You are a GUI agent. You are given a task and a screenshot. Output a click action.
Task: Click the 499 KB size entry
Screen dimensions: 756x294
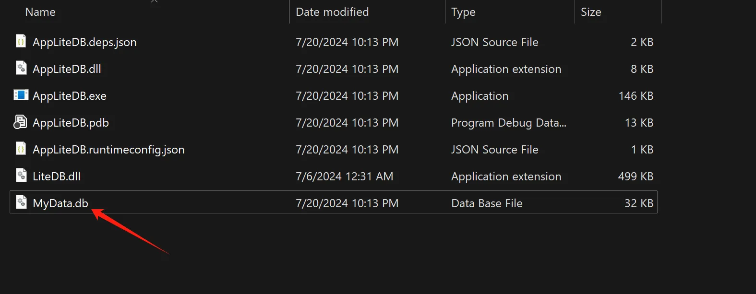click(x=636, y=176)
